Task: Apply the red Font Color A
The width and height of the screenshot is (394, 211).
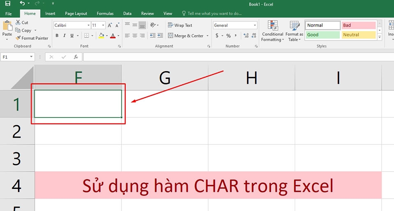Action: tap(113, 36)
